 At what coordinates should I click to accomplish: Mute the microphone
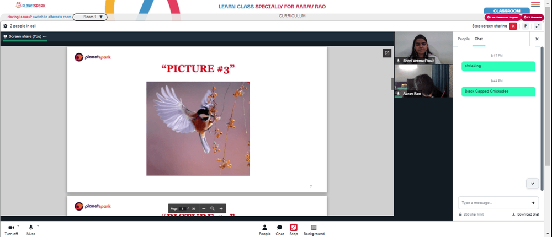pos(31,230)
